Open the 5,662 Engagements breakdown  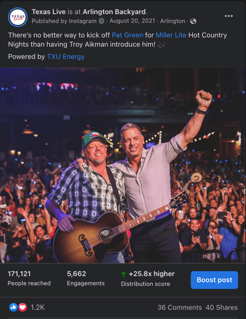pos(86,278)
